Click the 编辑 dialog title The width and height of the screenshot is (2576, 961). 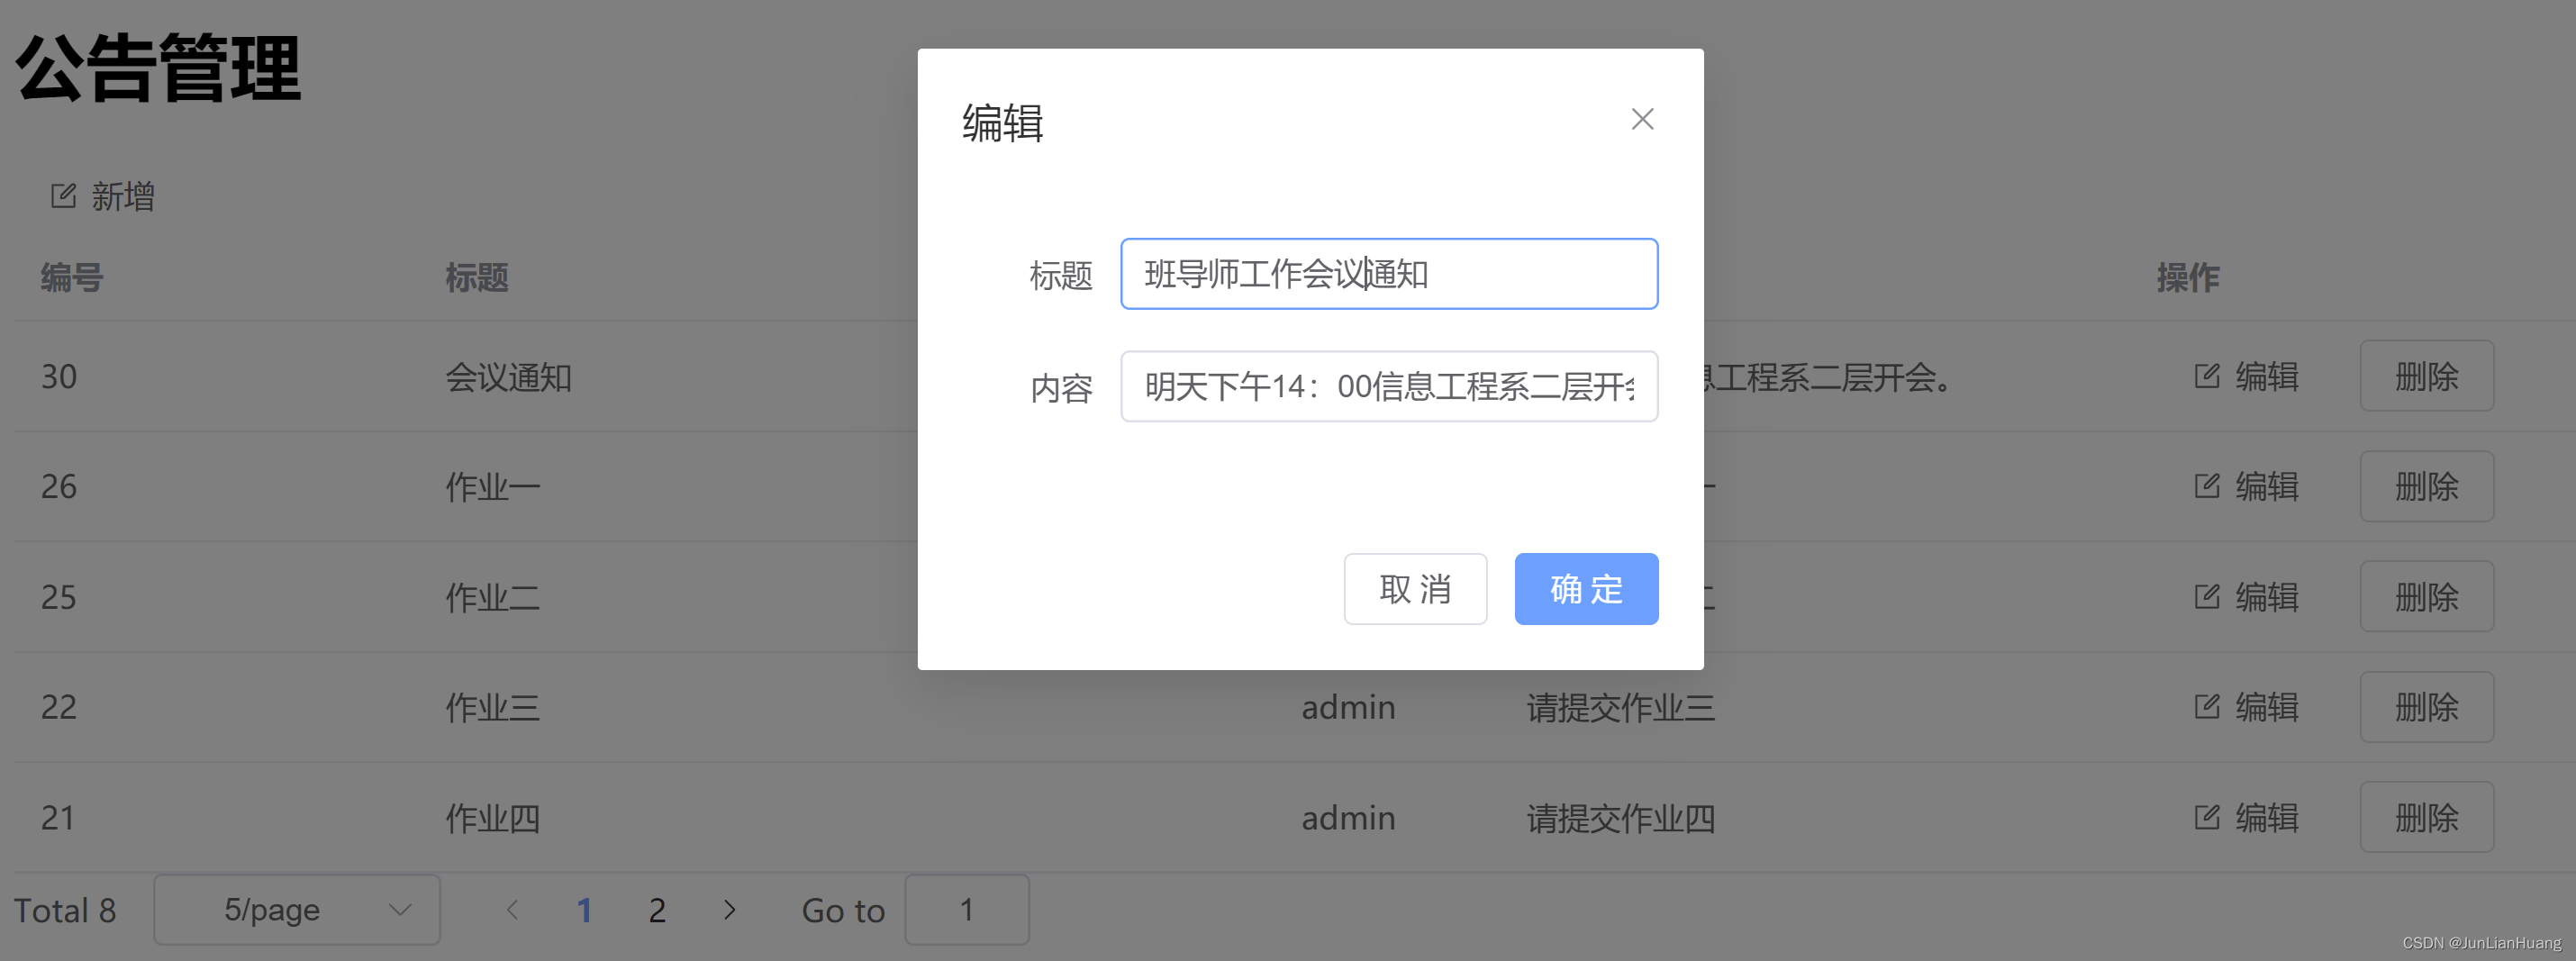(1003, 123)
